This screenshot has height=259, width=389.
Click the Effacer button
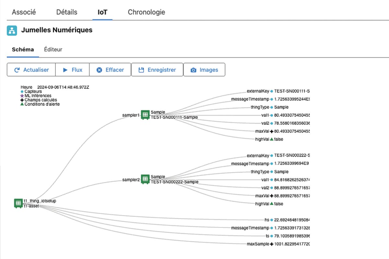point(110,70)
